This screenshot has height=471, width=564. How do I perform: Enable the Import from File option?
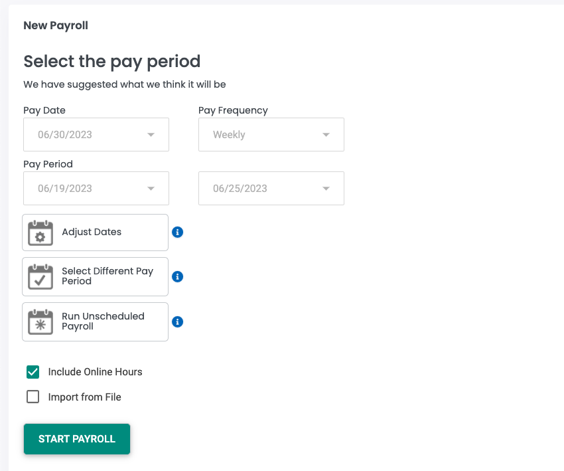33,397
